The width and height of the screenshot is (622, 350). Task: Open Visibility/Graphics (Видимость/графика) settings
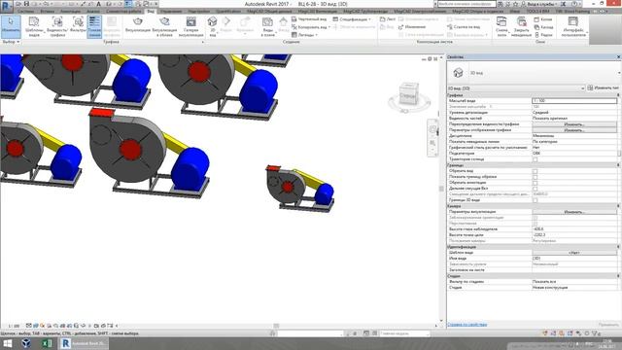[x=57, y=26]
